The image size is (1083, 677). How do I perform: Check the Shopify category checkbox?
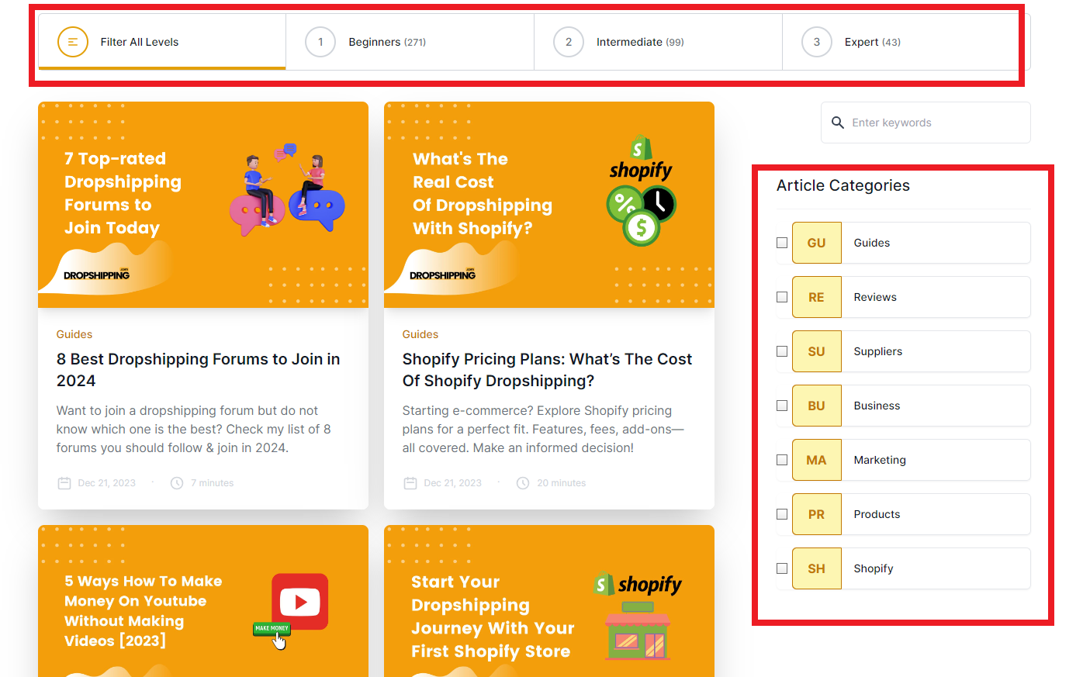(782, 568)
